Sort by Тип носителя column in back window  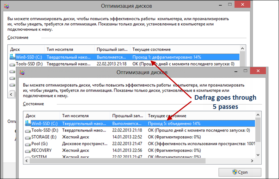point(69,49)
